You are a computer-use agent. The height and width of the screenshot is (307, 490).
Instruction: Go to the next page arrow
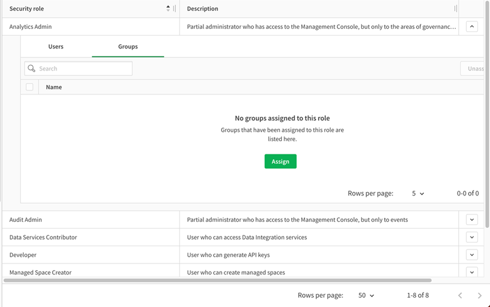[x=479, y=295]
